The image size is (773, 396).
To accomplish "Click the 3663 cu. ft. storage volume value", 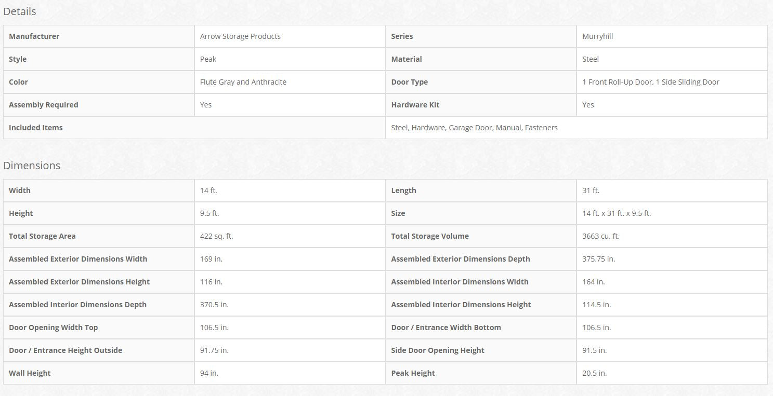I will tap(601, 236).
